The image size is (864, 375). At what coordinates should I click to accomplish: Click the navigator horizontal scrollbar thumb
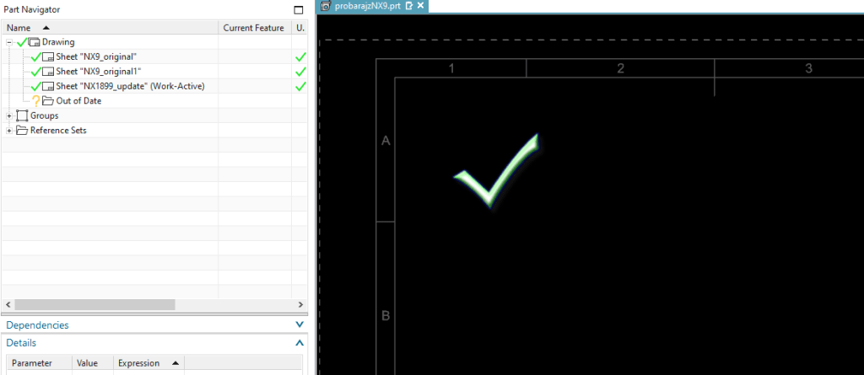94,304
